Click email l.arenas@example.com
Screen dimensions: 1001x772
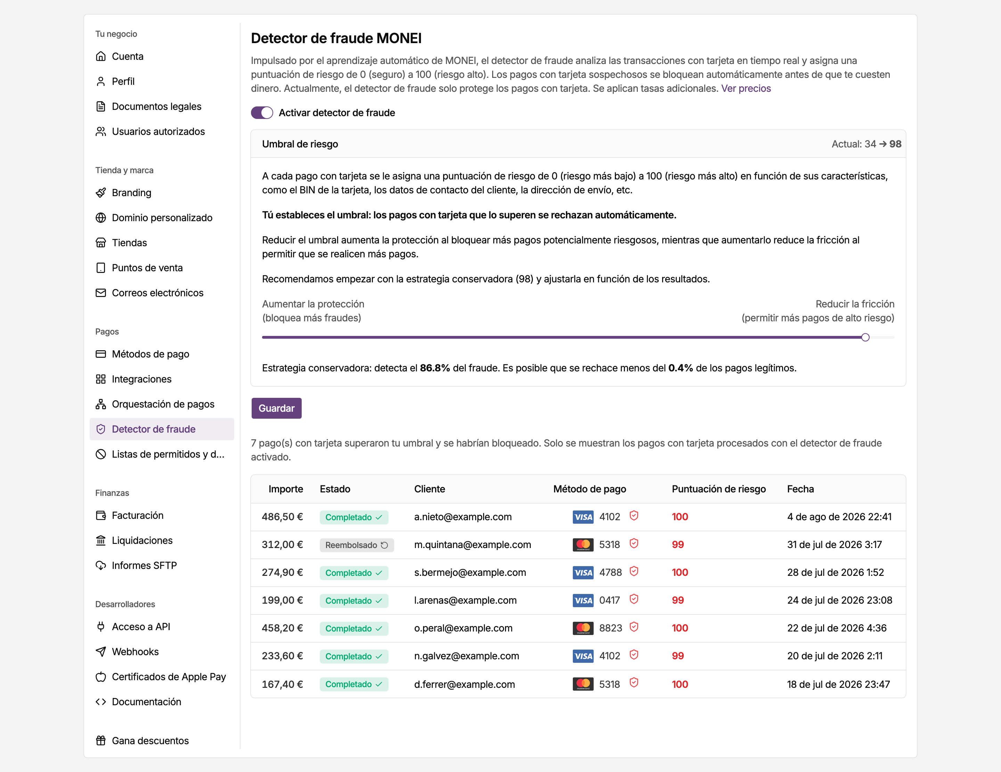coord(465,601)
